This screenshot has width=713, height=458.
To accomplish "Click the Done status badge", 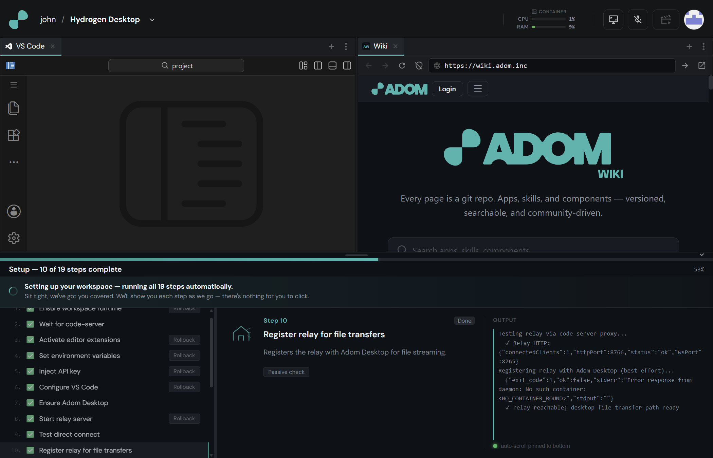I will click(x=464, y=321).
